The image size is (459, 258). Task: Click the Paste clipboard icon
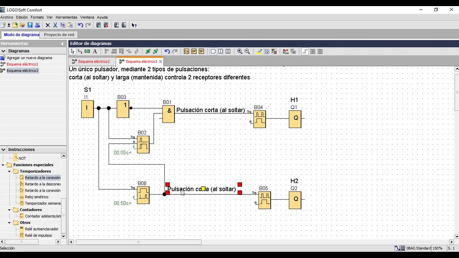click(x=70, y=25)
